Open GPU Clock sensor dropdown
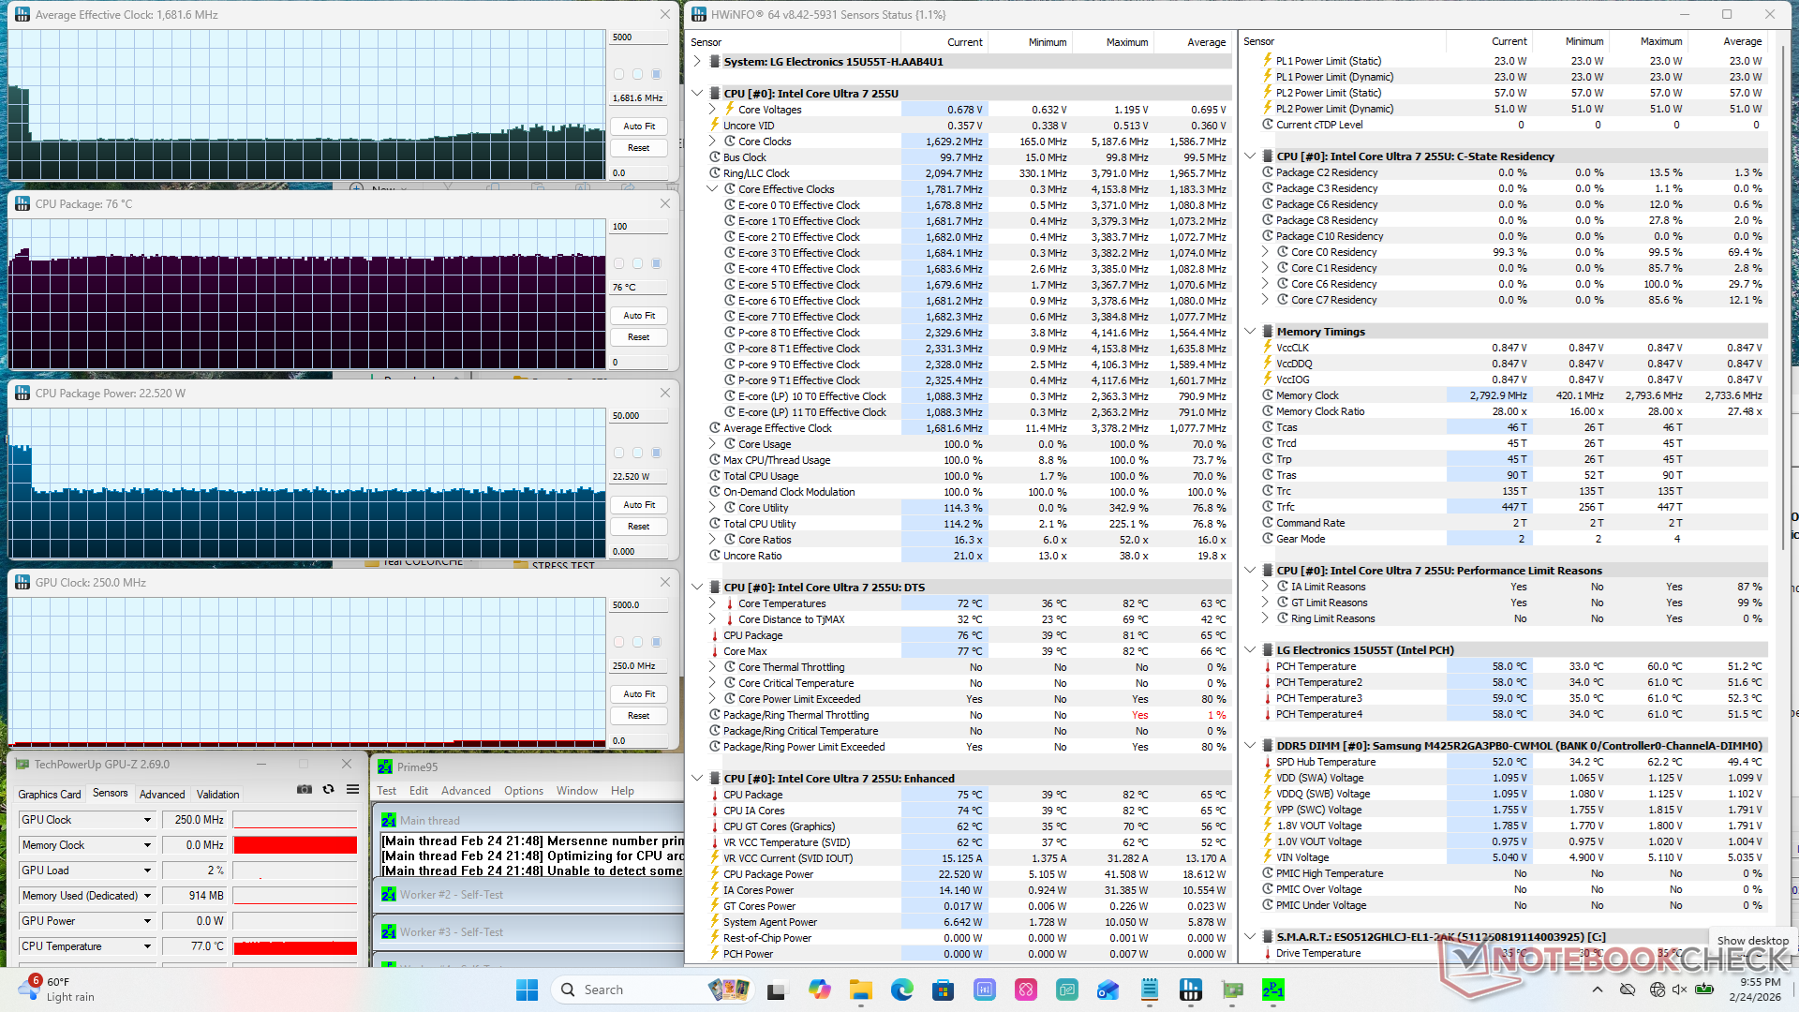 147,820
